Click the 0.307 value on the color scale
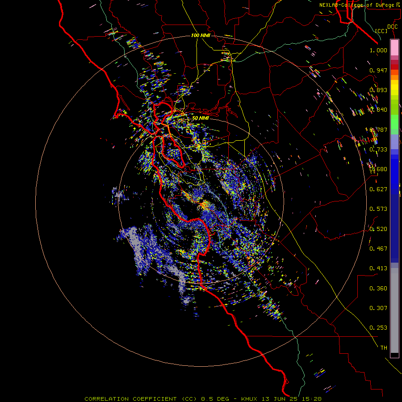This screenshot has height=402, width=402. (378, 308)
